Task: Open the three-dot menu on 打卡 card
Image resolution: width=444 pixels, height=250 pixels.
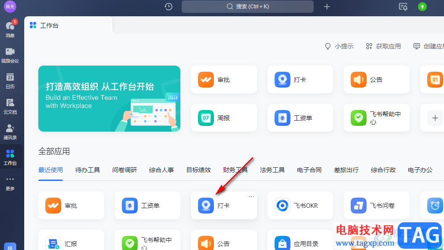Action: pos(251,196)
